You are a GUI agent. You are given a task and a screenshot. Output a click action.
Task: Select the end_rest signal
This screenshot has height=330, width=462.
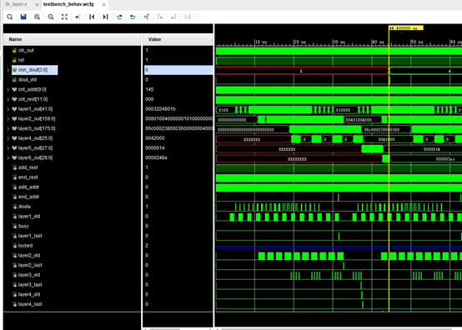(x=28, y=177)
